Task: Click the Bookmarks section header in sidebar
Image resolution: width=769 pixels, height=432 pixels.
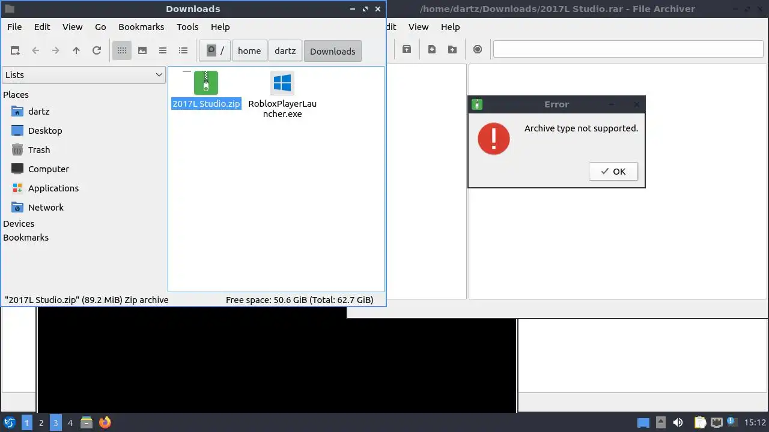Action: point(26,238)
